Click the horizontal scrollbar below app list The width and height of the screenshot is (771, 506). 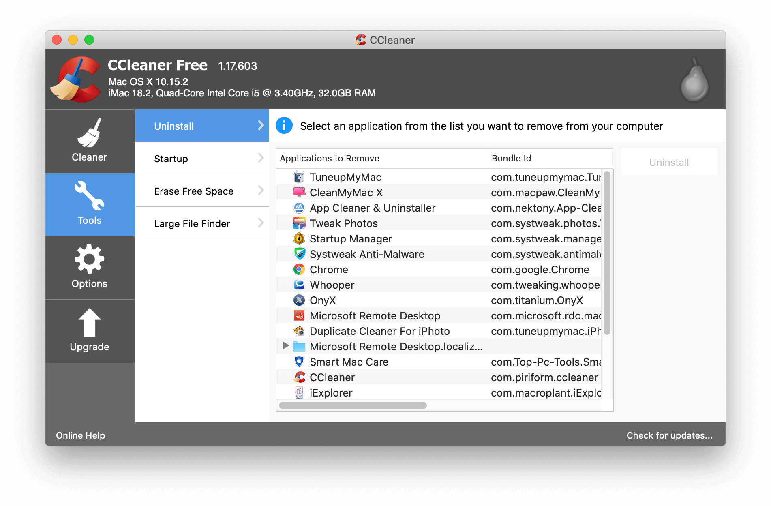click(x=353, y=405)
